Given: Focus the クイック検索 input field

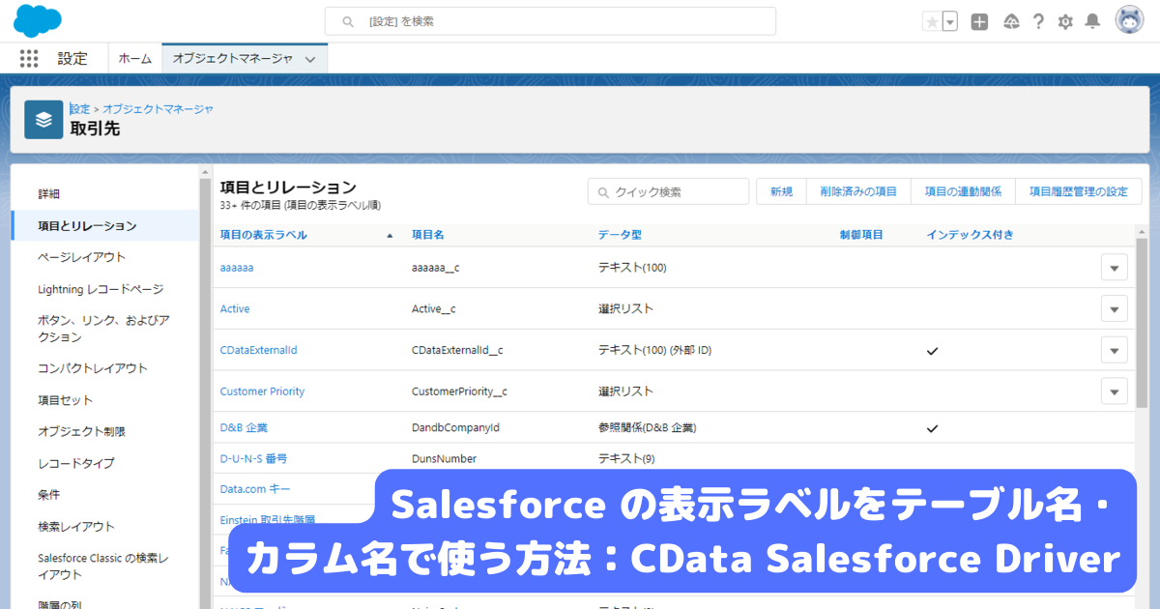Looking at the screenshot, I should point(668,191).
